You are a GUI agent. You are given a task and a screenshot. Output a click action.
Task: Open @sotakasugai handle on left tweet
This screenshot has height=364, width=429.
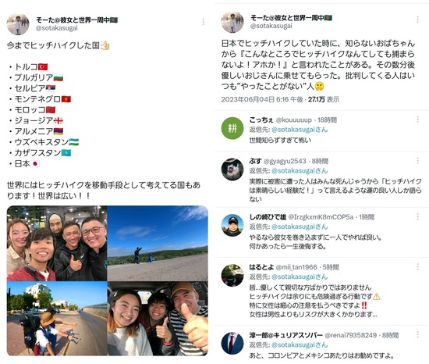[x=57, y=28]
